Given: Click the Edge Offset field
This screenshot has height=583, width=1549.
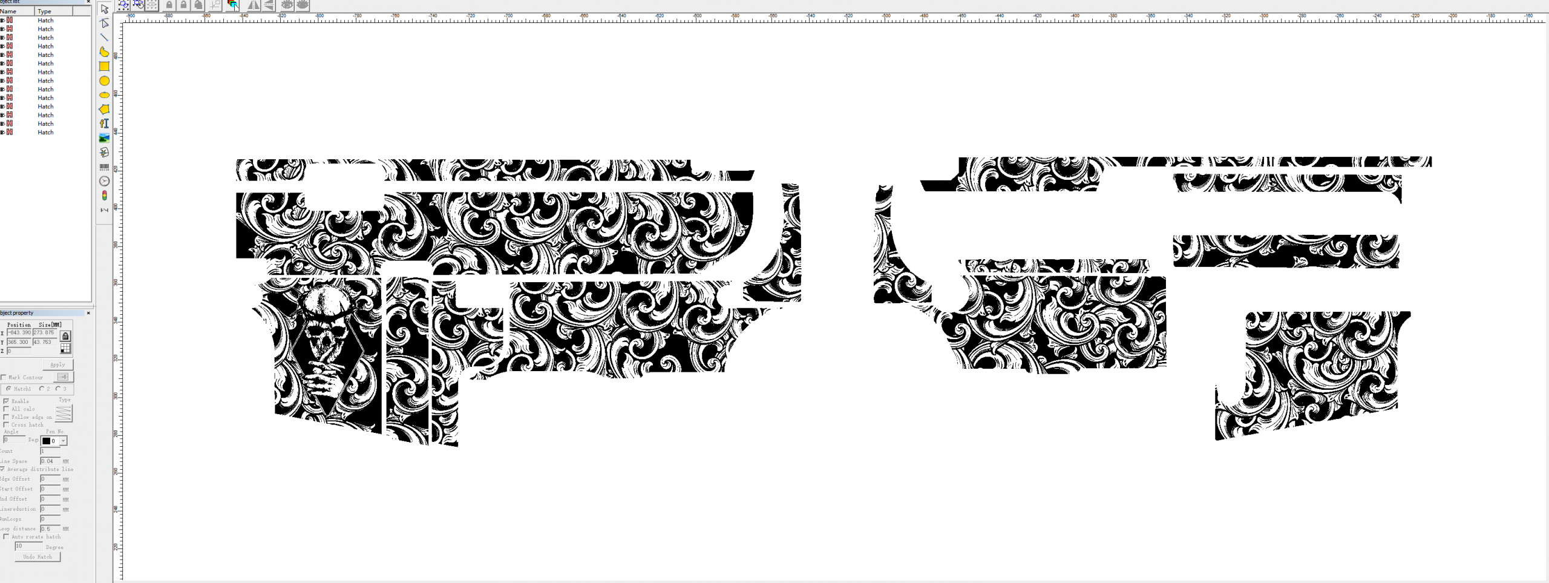Looking at the screenshot, I should pyautogui.click(x=50, y=479).
